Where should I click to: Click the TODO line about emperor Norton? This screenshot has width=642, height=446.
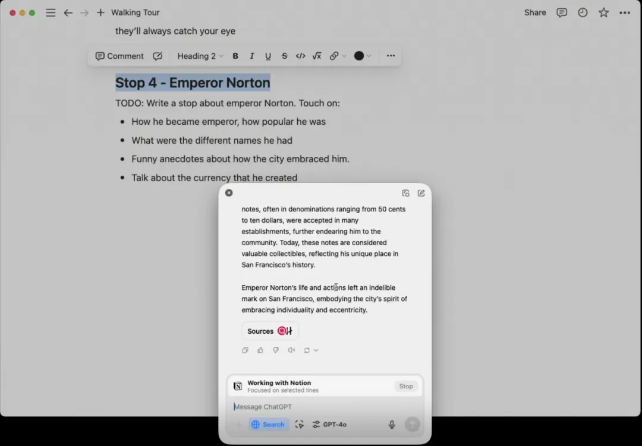coord(227,103)
